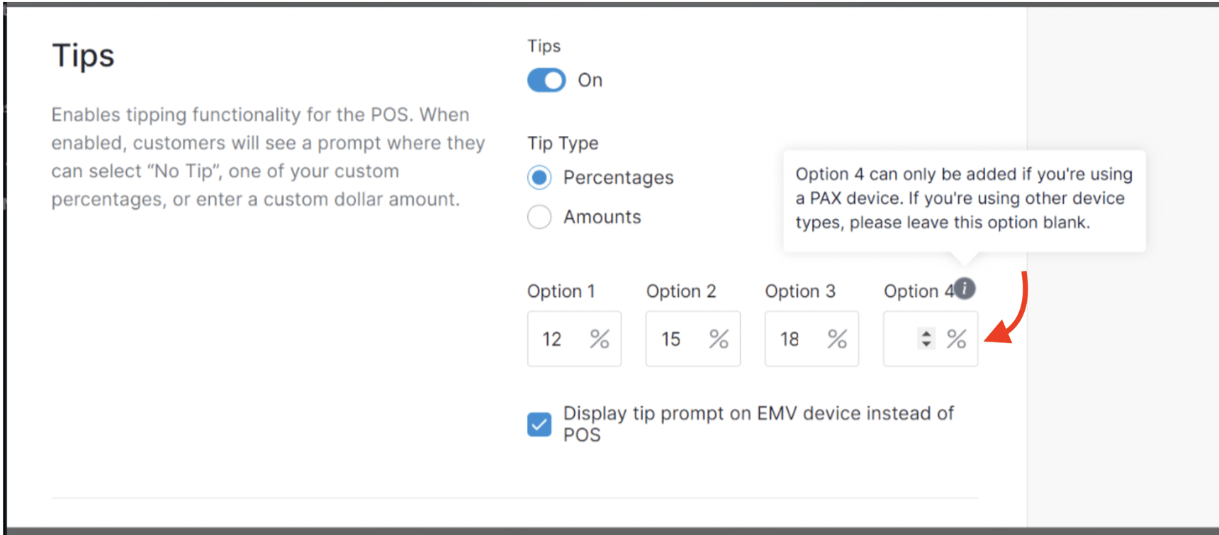This screenshot has height=535, width=1219.
Task: Click the stepper up arrow in Option 4 field
Action: click(x=926, y=334)
